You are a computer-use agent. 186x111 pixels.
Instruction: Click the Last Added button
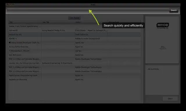click(74, 18)
